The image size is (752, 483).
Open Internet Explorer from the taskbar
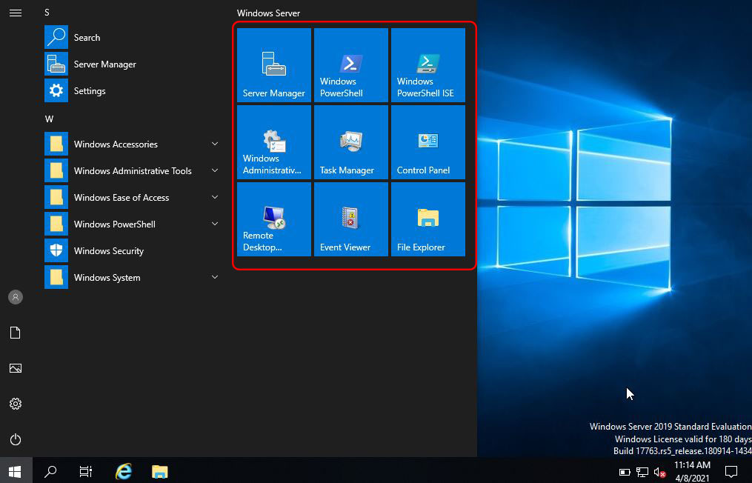[123, 470]
